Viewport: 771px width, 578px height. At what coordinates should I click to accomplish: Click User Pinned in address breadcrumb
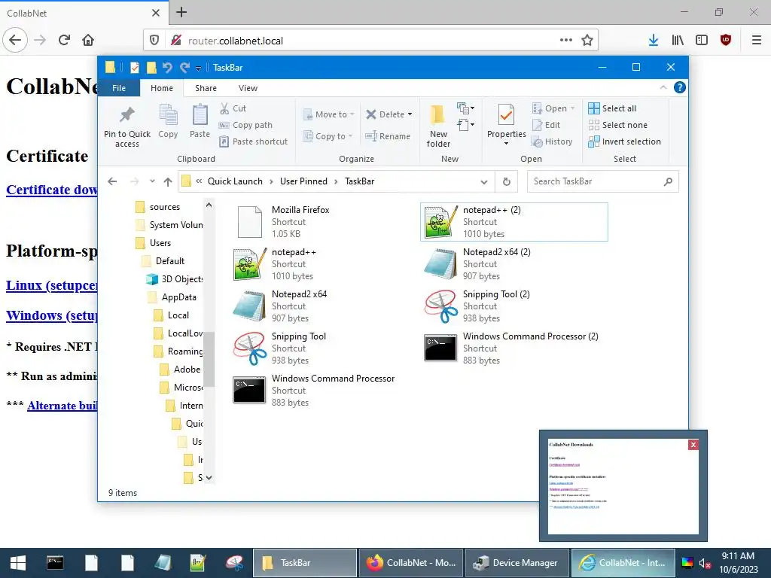point(303,181)
